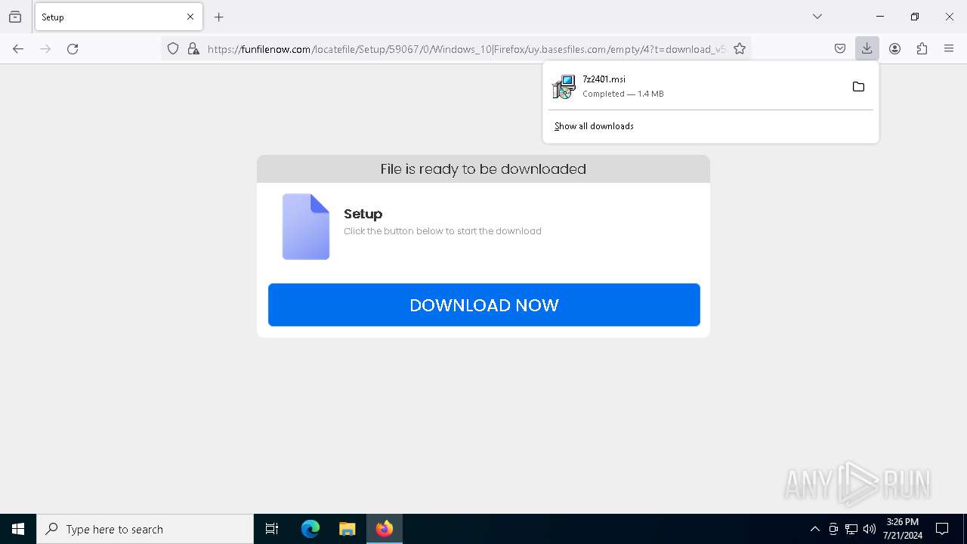Toggle the Downloads panel toolbar button

(x=867, y=49)
